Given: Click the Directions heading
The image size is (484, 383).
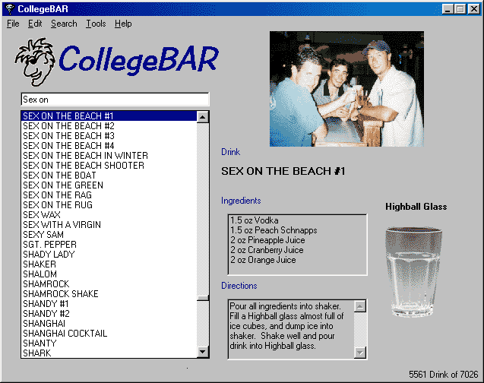Looking at the screenshot, I should (239, 286).
